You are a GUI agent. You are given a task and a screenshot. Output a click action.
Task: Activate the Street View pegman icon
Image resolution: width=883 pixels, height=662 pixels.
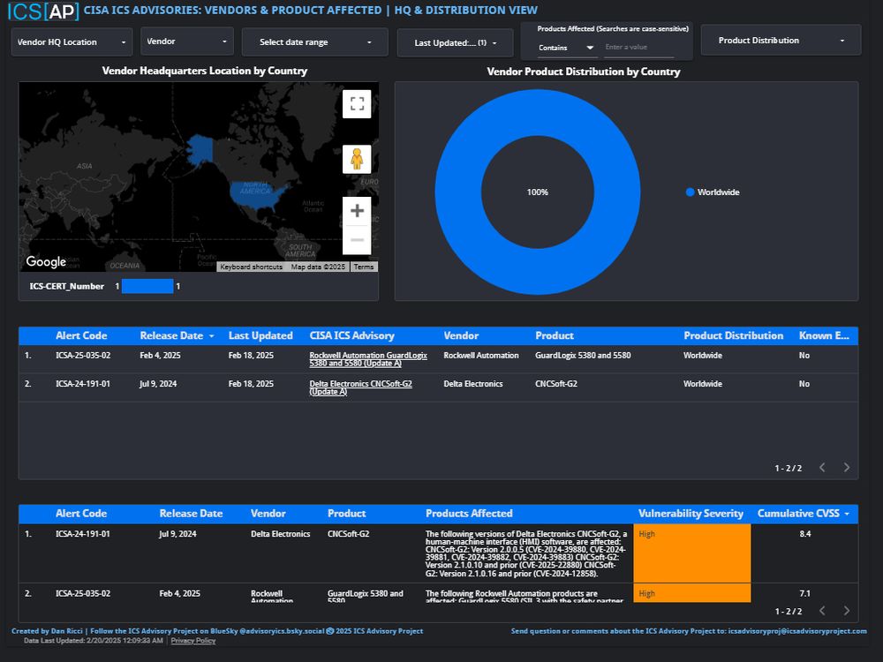pyautogui.click(x=357, y=159)
